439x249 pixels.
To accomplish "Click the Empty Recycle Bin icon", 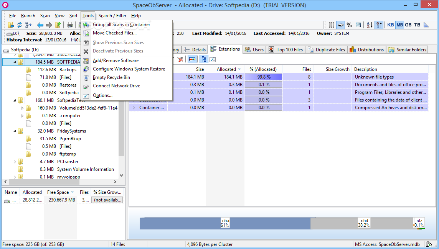I will click(x=86, y=77).
